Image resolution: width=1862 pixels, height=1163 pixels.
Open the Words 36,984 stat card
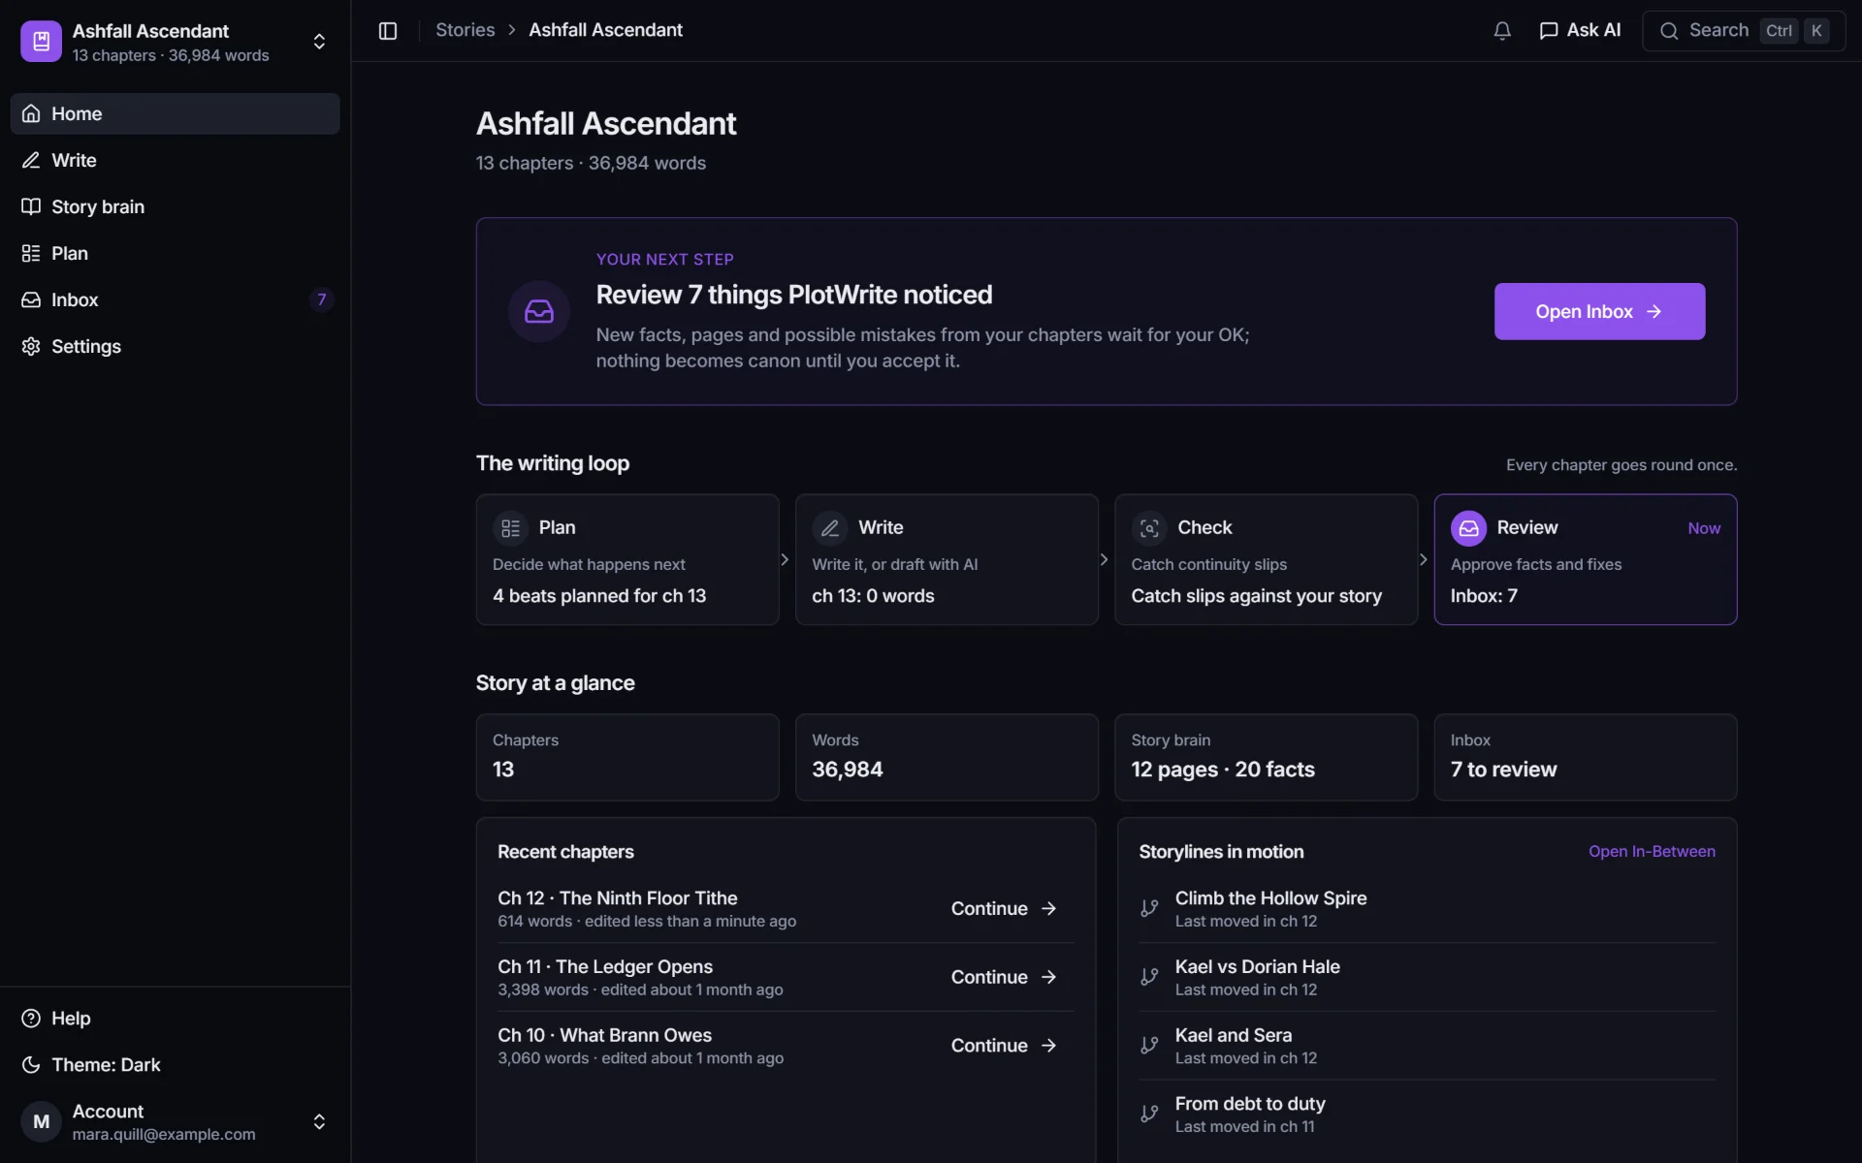pyautogui.click(x=947, y=757)
